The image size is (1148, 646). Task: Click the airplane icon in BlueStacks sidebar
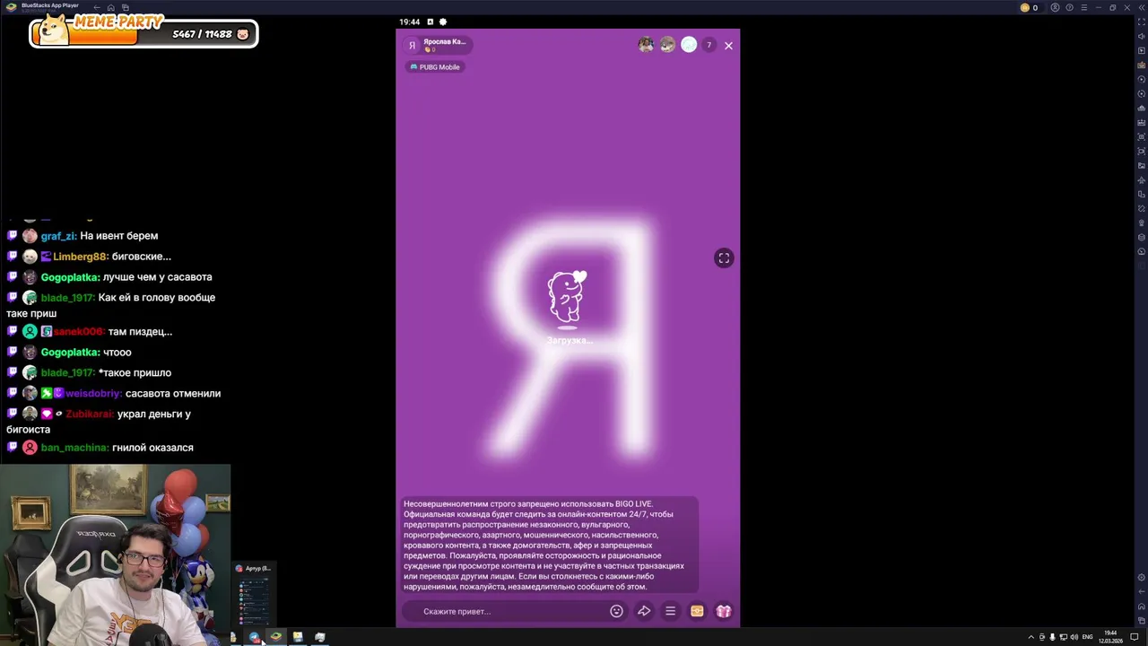pos(1142,179)
